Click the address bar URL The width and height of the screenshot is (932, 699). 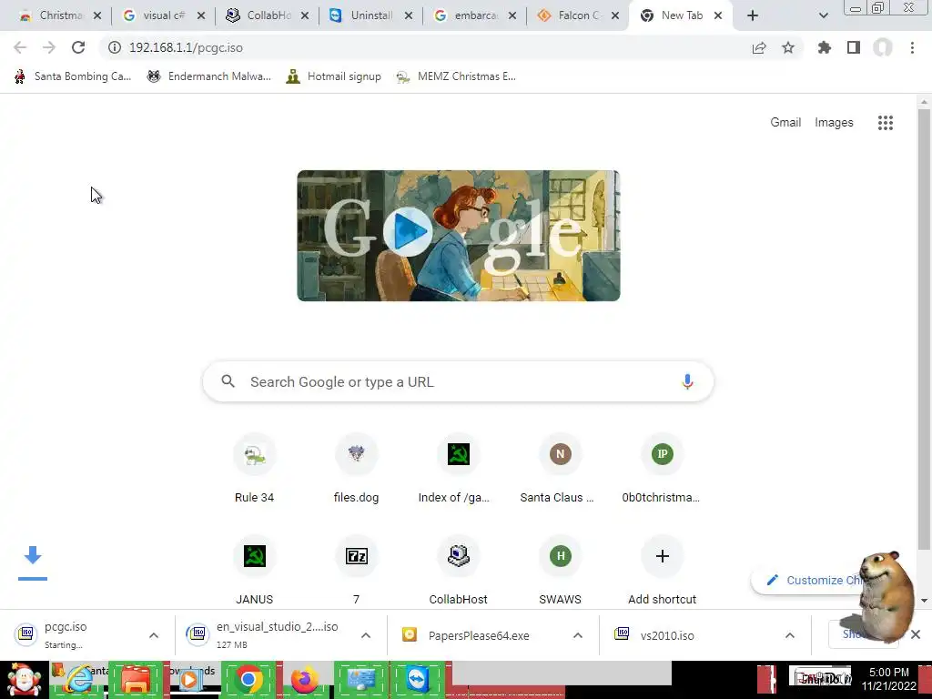[x=186, y=47]
